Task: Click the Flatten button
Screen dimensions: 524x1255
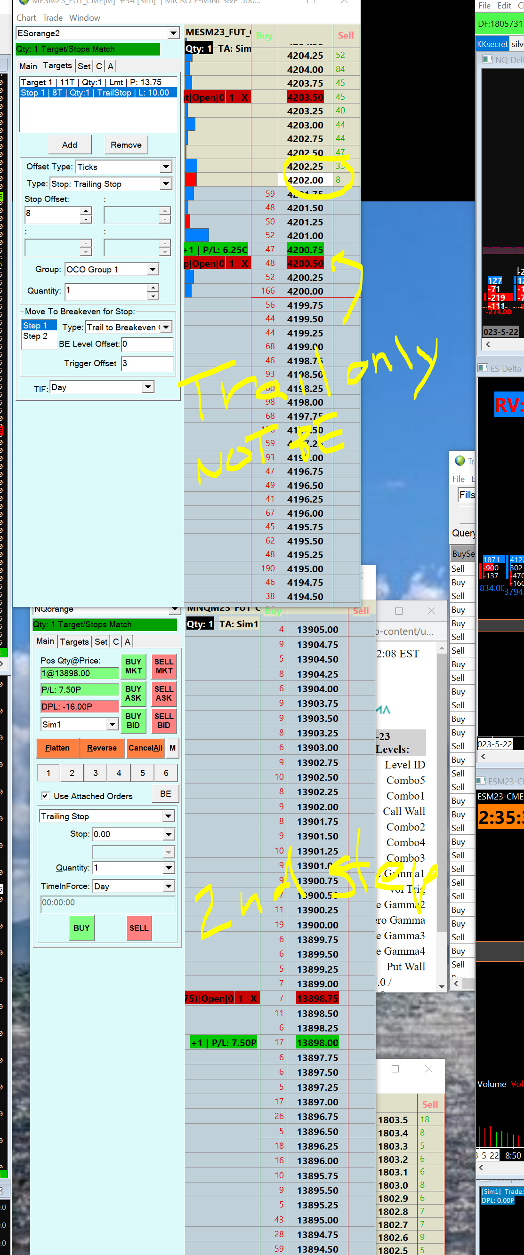Action: click(x=57, y=748)
